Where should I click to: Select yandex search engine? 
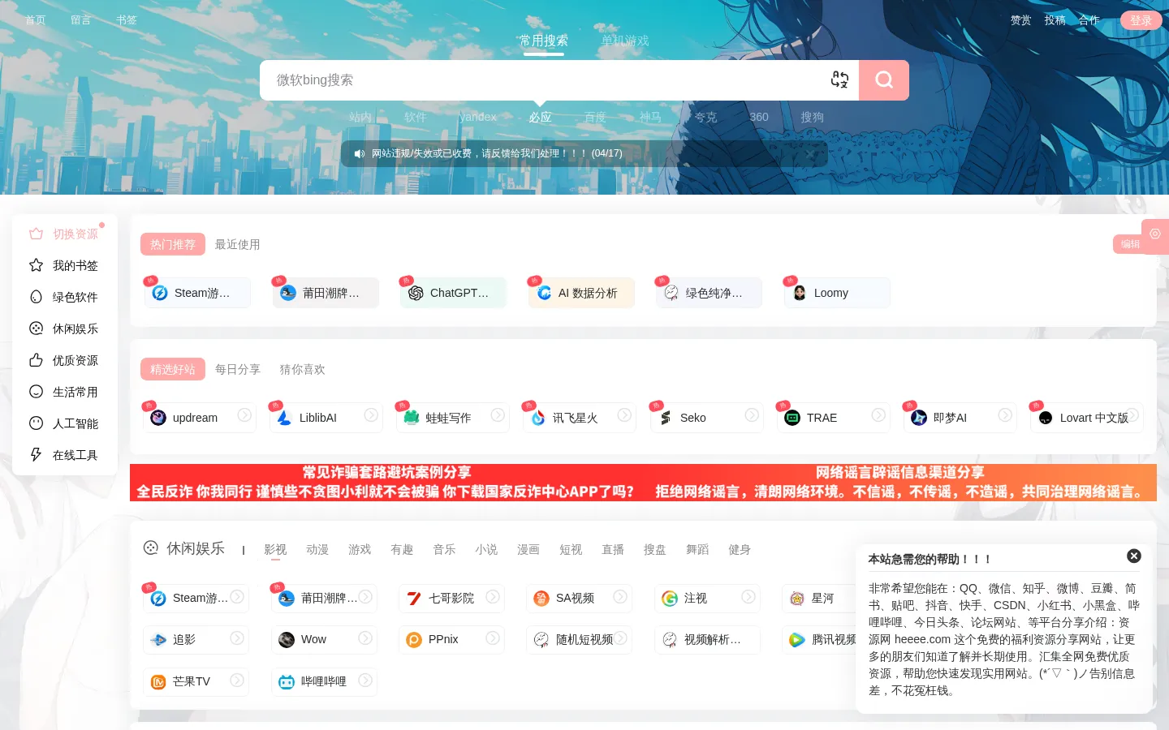tap(478, 117)
